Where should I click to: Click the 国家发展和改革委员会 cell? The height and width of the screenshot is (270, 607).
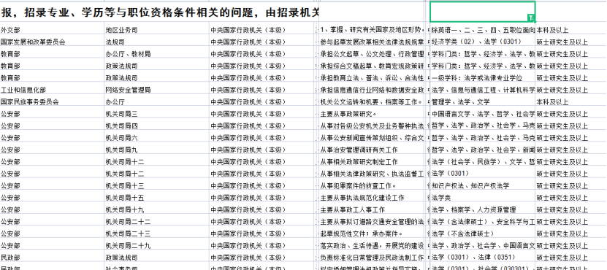(53, 42)
